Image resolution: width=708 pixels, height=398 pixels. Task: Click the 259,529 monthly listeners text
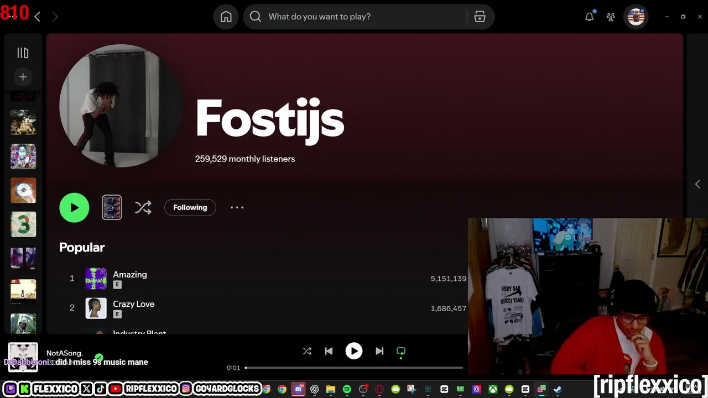245,159
